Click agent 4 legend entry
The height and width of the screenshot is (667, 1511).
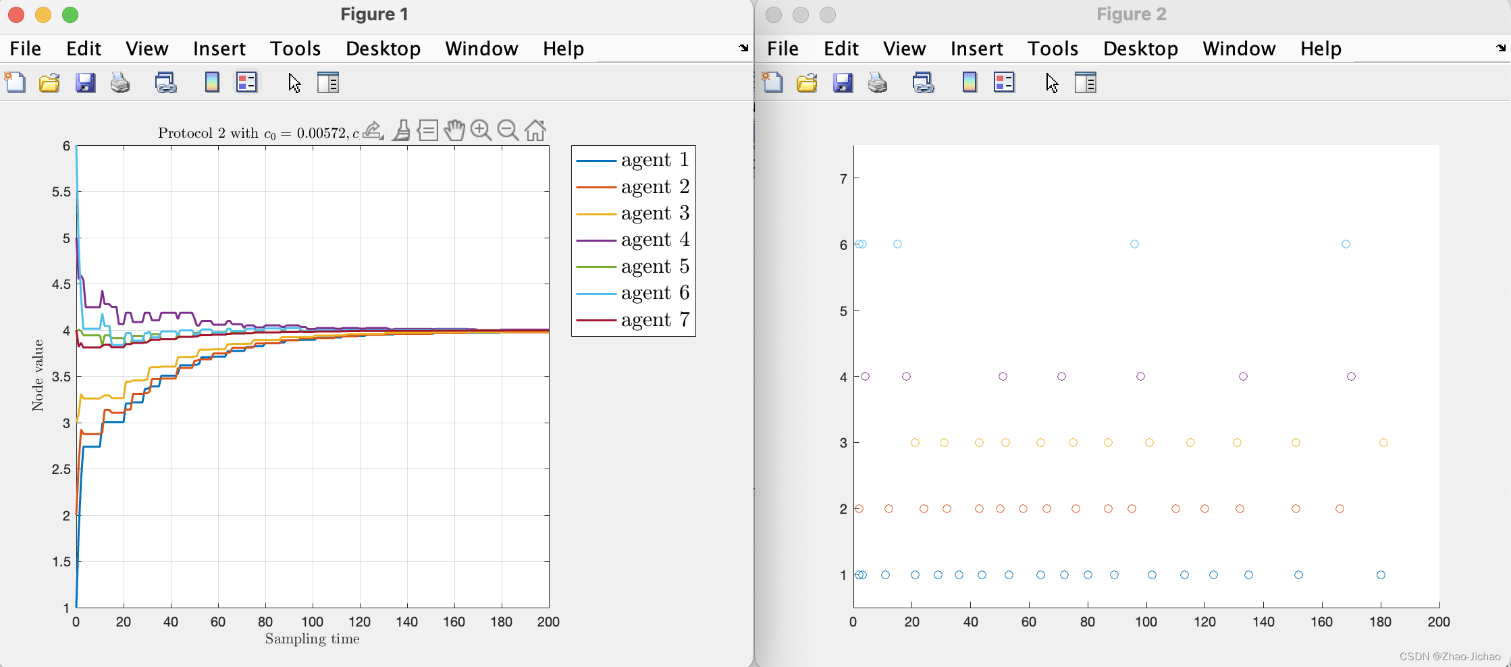pos(633,240)
